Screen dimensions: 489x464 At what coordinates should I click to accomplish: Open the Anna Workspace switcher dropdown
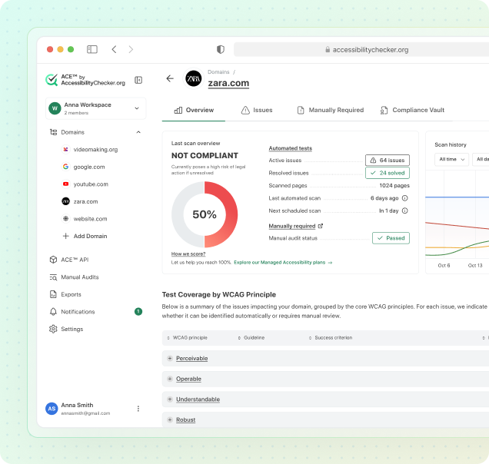pos(96,108)
